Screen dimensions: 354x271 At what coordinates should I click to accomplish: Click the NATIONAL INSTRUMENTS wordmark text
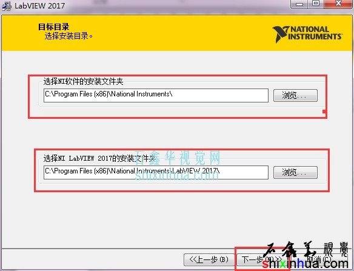[x=315, y=33]
